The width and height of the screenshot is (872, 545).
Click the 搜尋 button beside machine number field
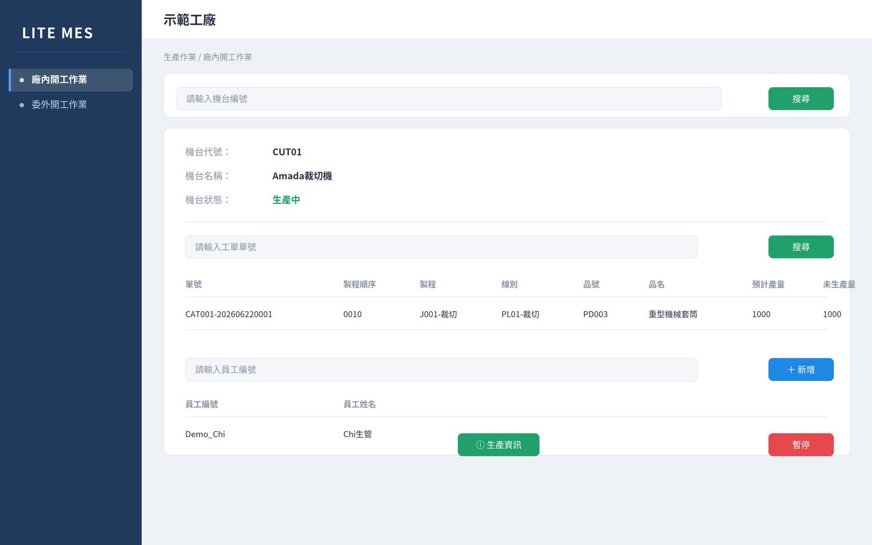click(801, 99)
